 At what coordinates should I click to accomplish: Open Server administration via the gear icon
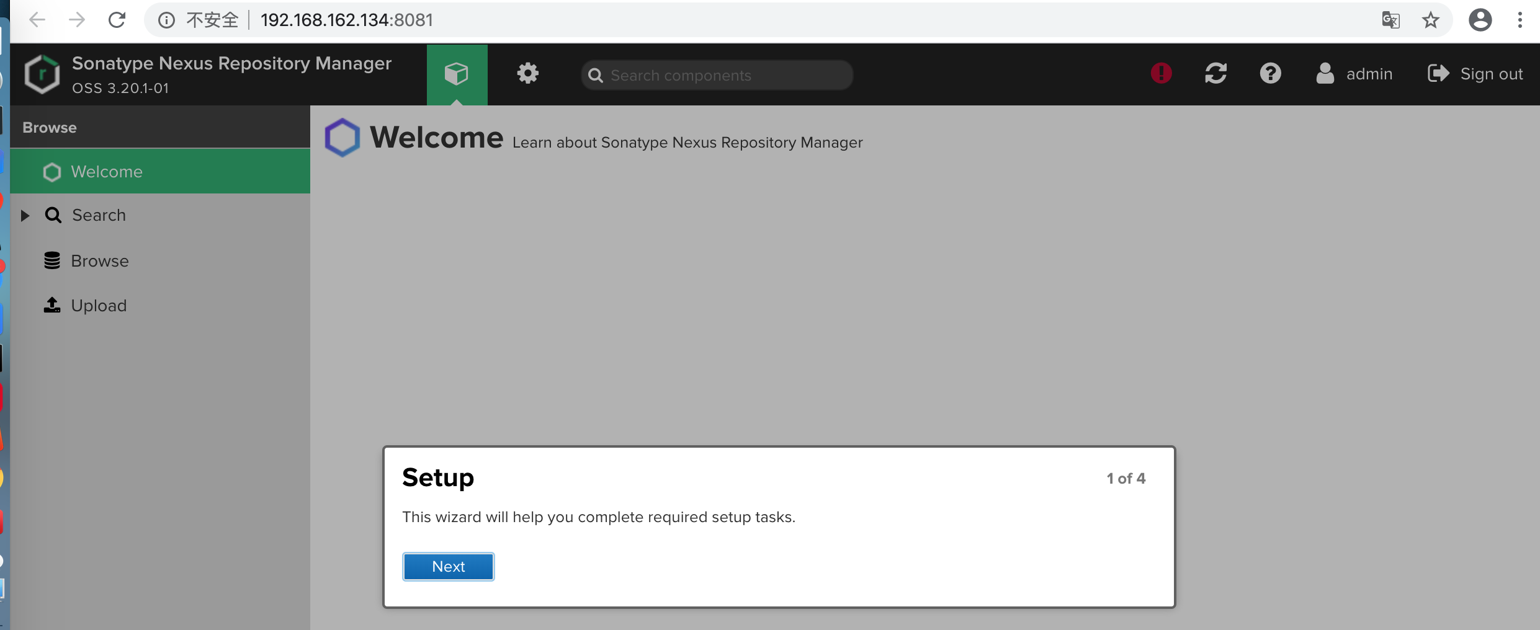(x=527, y=74)
